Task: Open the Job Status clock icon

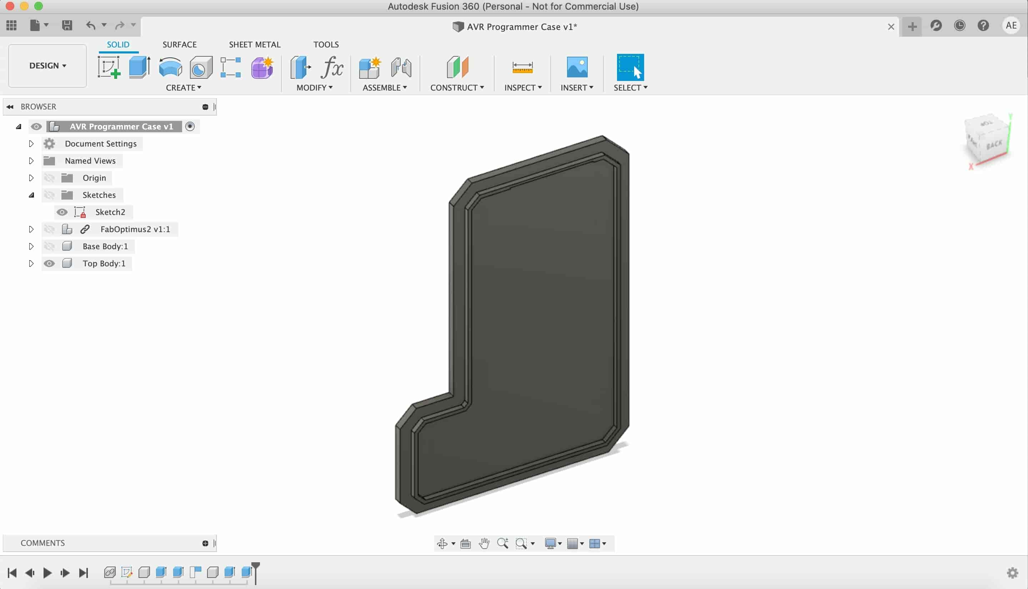Action: pyautogui.click(x=959, y=25)
